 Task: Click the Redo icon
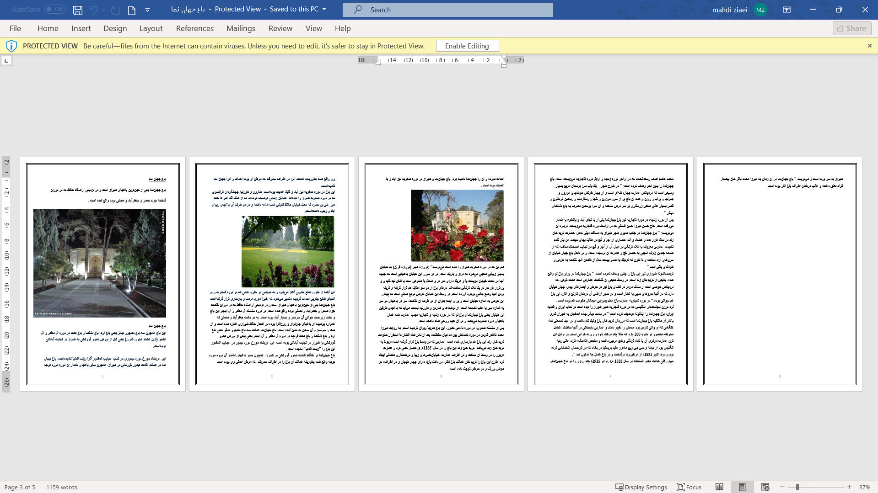[x=116, y=10]
